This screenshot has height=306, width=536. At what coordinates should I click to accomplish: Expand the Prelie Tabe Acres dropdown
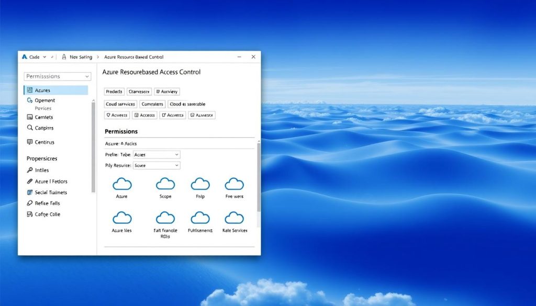(x=156, y=154)
